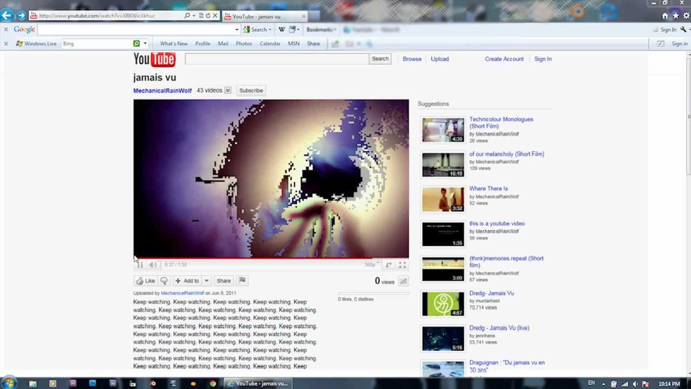Like the jamais vu video
This screenshot has height=389, width=691.
click(x=145, y=280)
